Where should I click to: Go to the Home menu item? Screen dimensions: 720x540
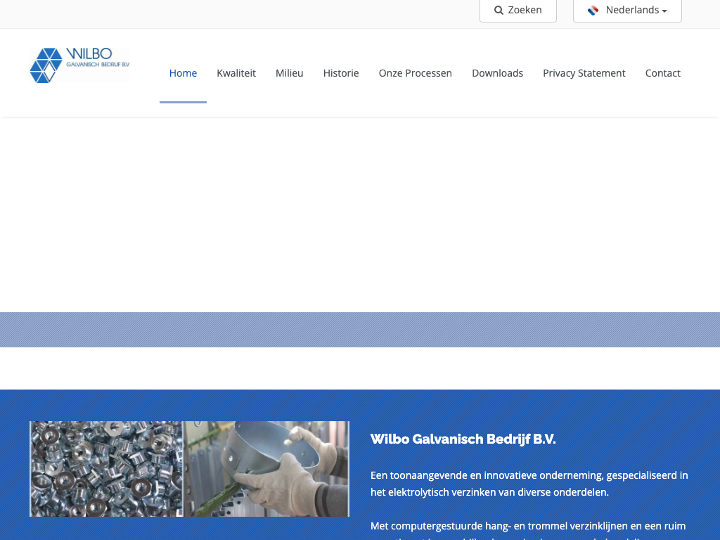pyautogui.click(x=183, y=73)
